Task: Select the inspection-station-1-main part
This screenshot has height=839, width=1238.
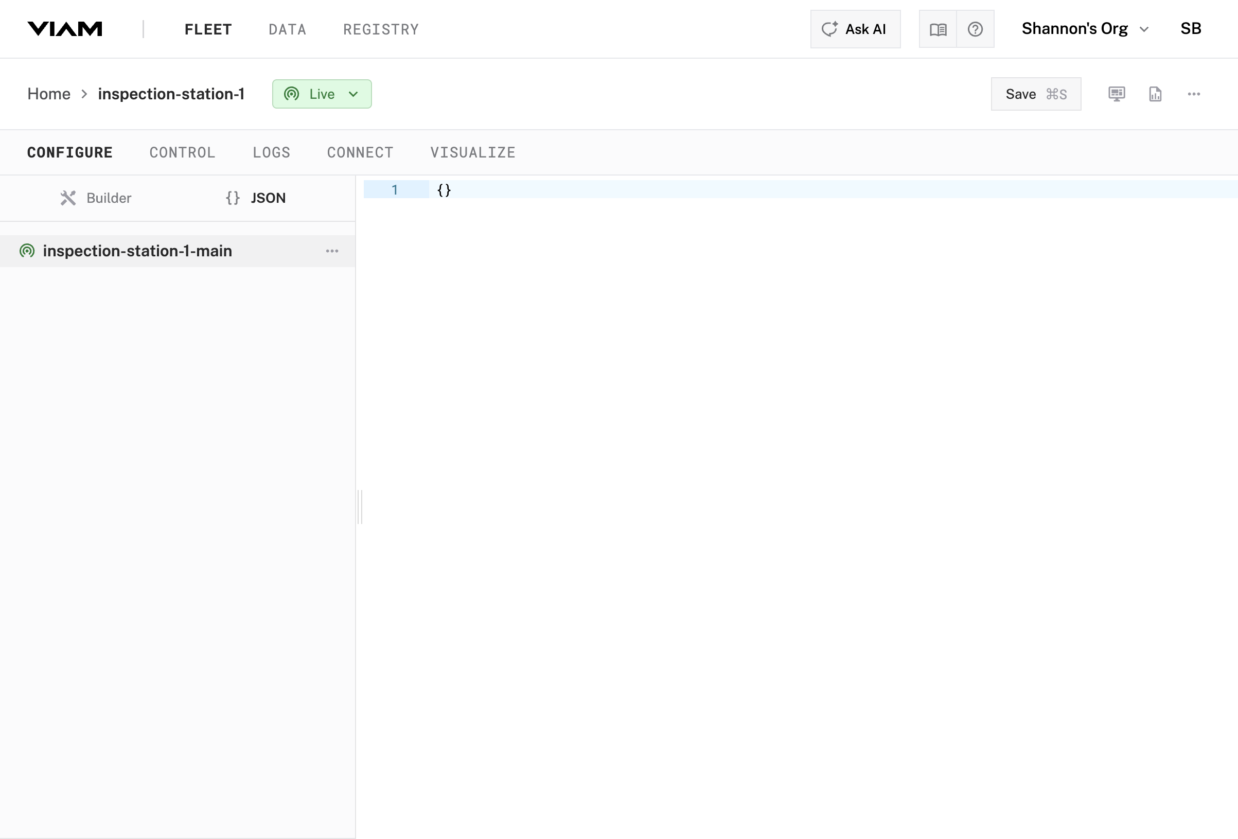Action: [x=138, y=251]
